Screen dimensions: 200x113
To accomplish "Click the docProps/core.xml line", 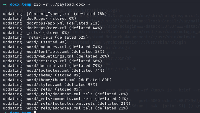I will pos(53,28).
